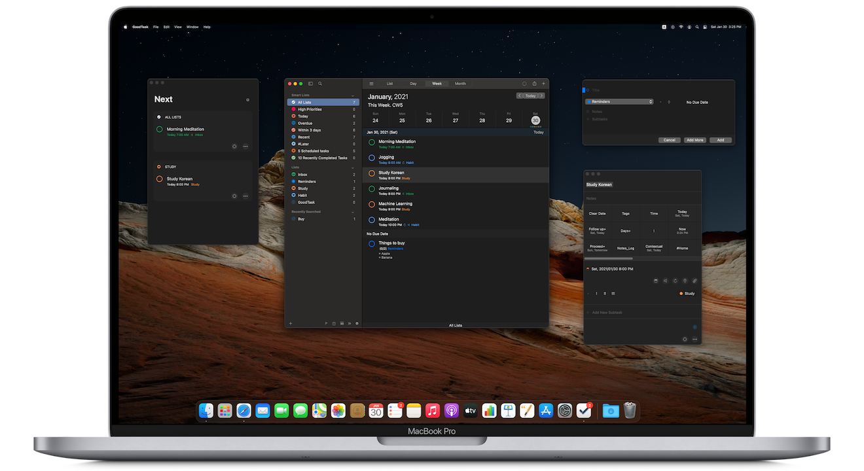
Task: Complete the Things to buy task
Action: pos(372,243)
